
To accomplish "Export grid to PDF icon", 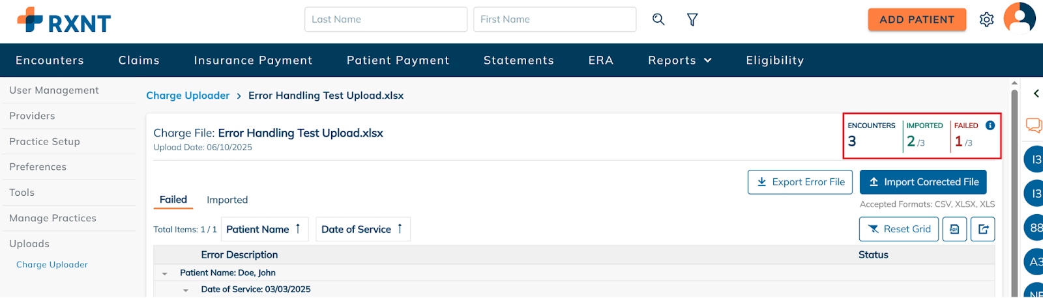I will pos(954,229).
